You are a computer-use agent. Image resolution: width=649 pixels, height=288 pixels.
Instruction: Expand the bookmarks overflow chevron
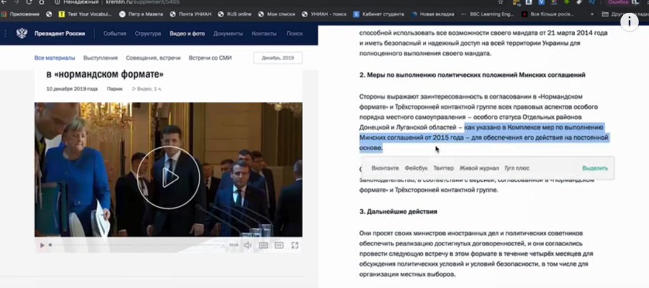point(592,14)
